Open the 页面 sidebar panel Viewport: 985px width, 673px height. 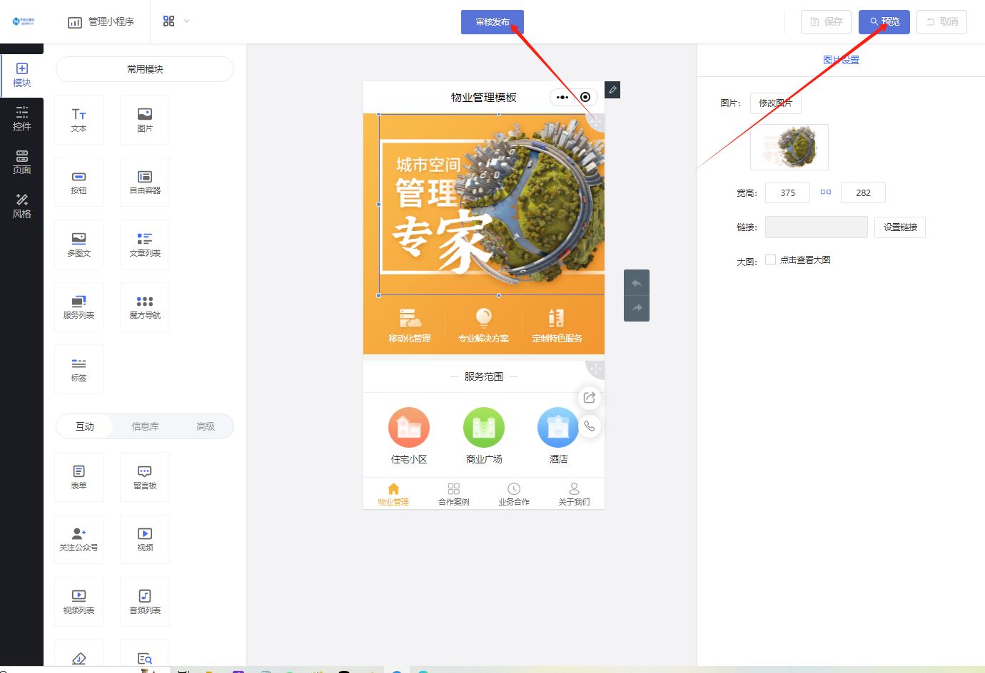21,162
